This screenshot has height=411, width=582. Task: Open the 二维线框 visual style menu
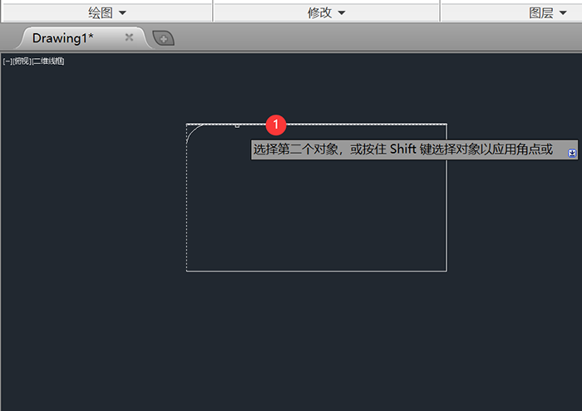click(48, 61)
